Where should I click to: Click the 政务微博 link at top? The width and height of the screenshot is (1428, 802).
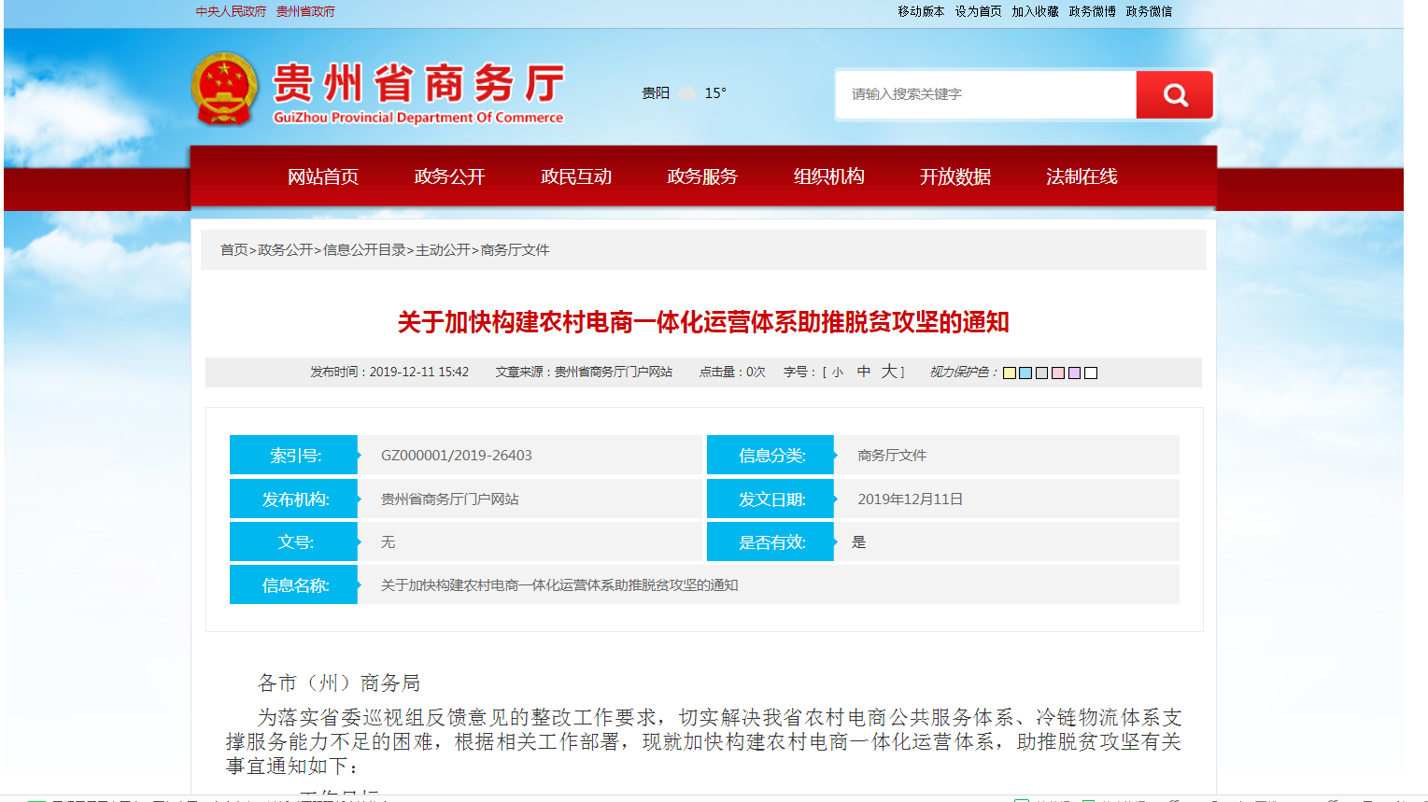tap(1092, 11)
